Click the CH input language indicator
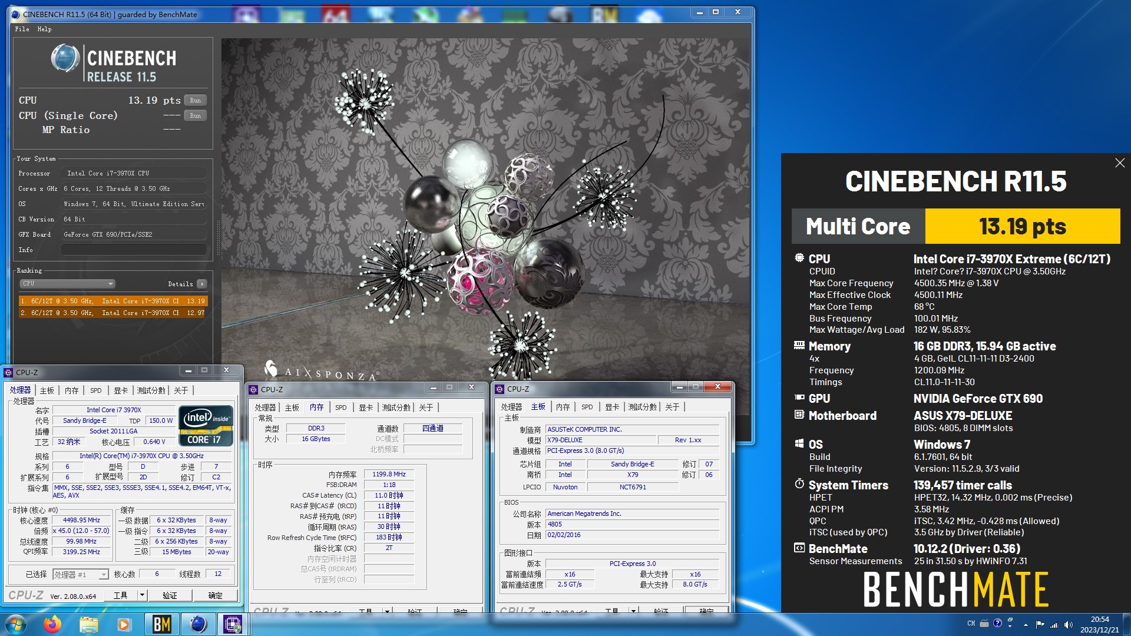 click(971, 623)
